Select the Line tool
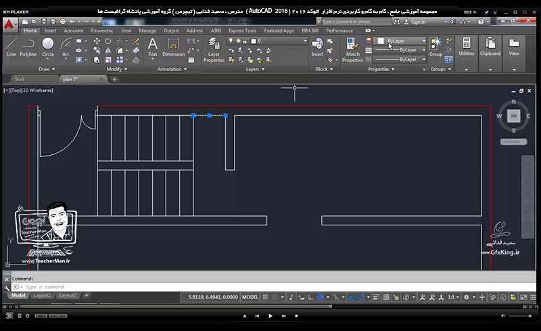The image size is (541, 331). pos(11,47)
